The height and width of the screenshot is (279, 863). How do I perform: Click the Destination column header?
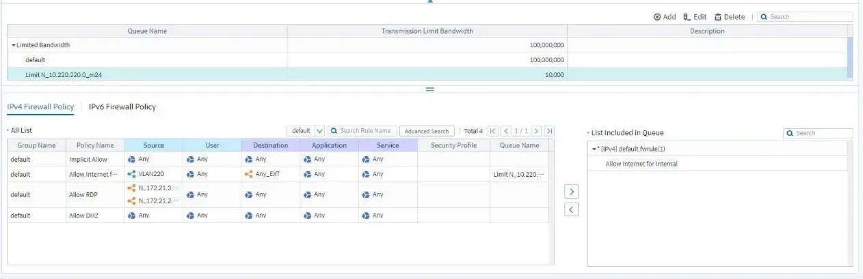pos(270,145)
